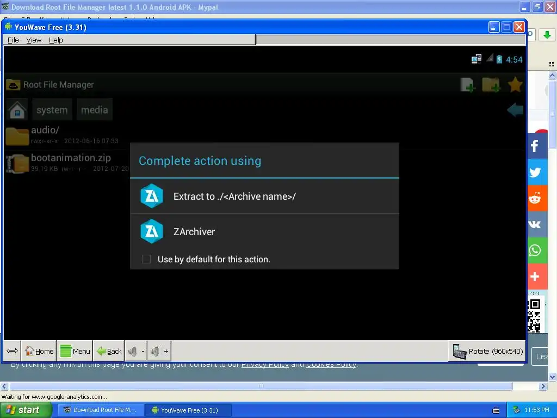Click the green download arrow in browser
557x418 pixels.
[x=547, y=34]
